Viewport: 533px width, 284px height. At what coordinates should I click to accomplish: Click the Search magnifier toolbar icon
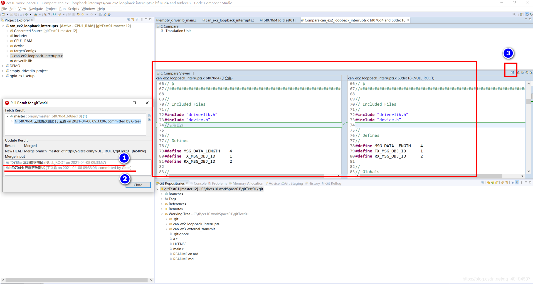[x=54, y=14]
